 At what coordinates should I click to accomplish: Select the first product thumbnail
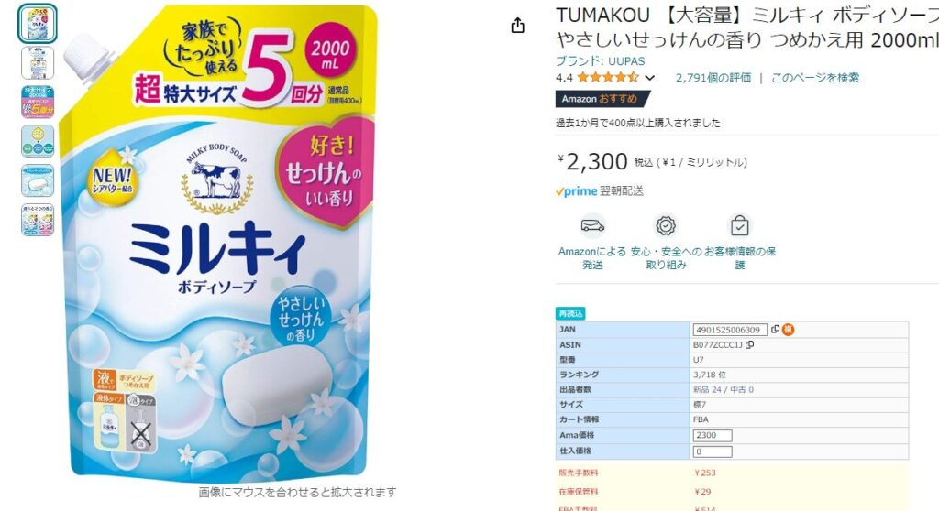37,23
